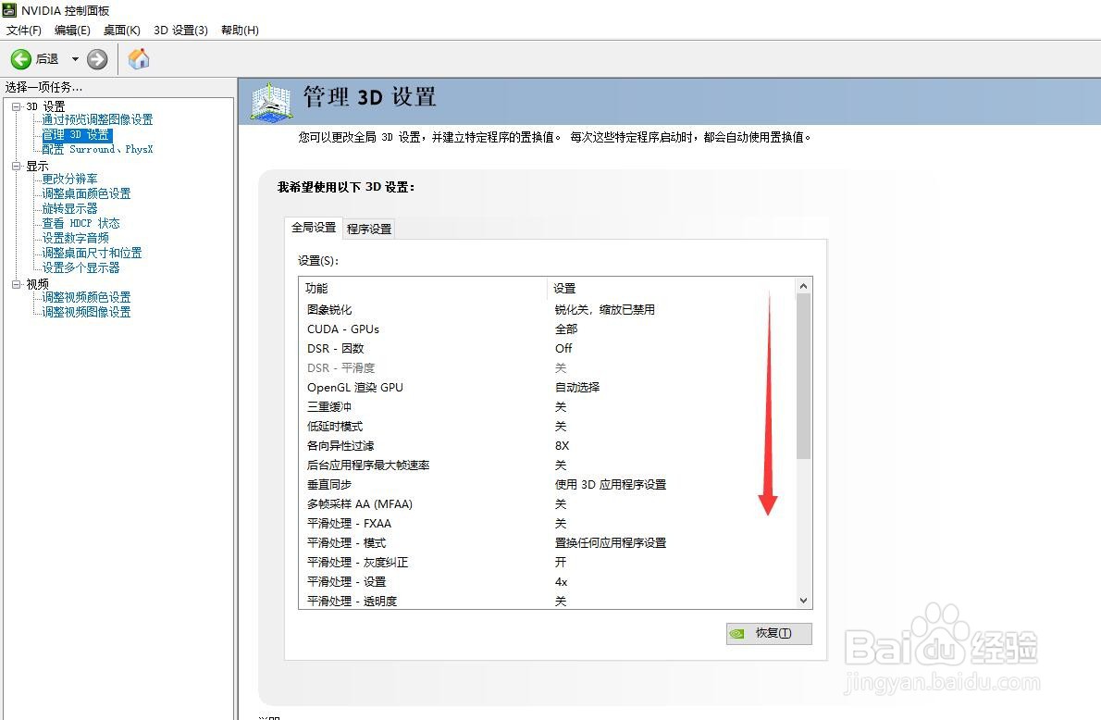Click the 8X anisotropic filtering value
This screenshot has width=1101, height=720.
pos(562,445)
